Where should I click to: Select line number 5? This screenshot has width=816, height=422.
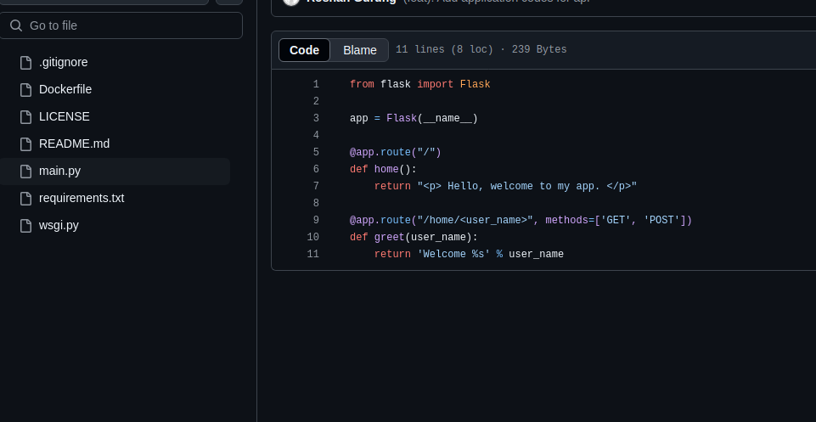[316, 153]
